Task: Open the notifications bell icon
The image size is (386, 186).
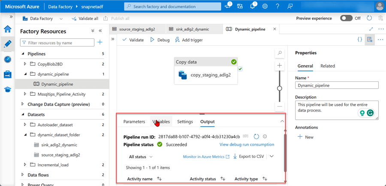Action: [252, 6]
